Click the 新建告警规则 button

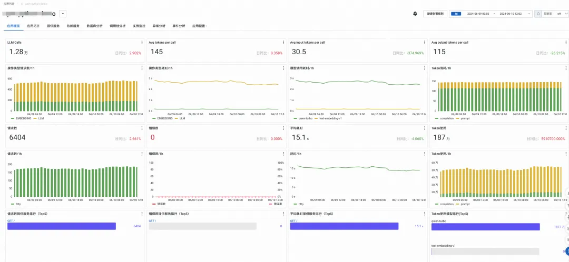tap(435, 14)
